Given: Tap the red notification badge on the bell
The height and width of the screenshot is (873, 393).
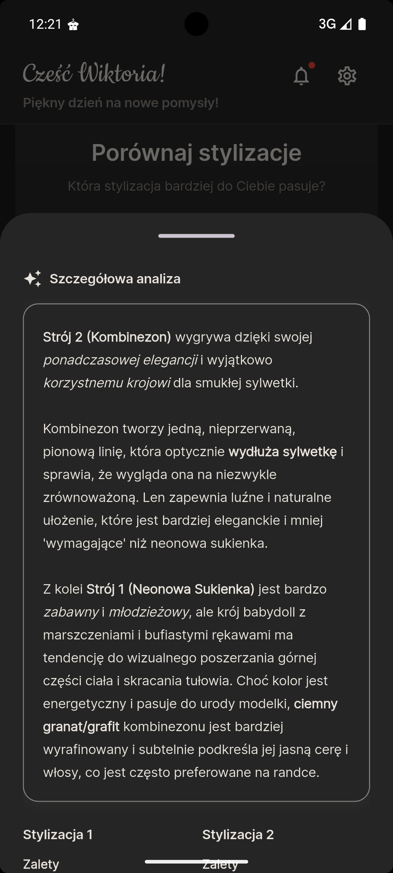Looking at the screenshot, I should point(312,65).
